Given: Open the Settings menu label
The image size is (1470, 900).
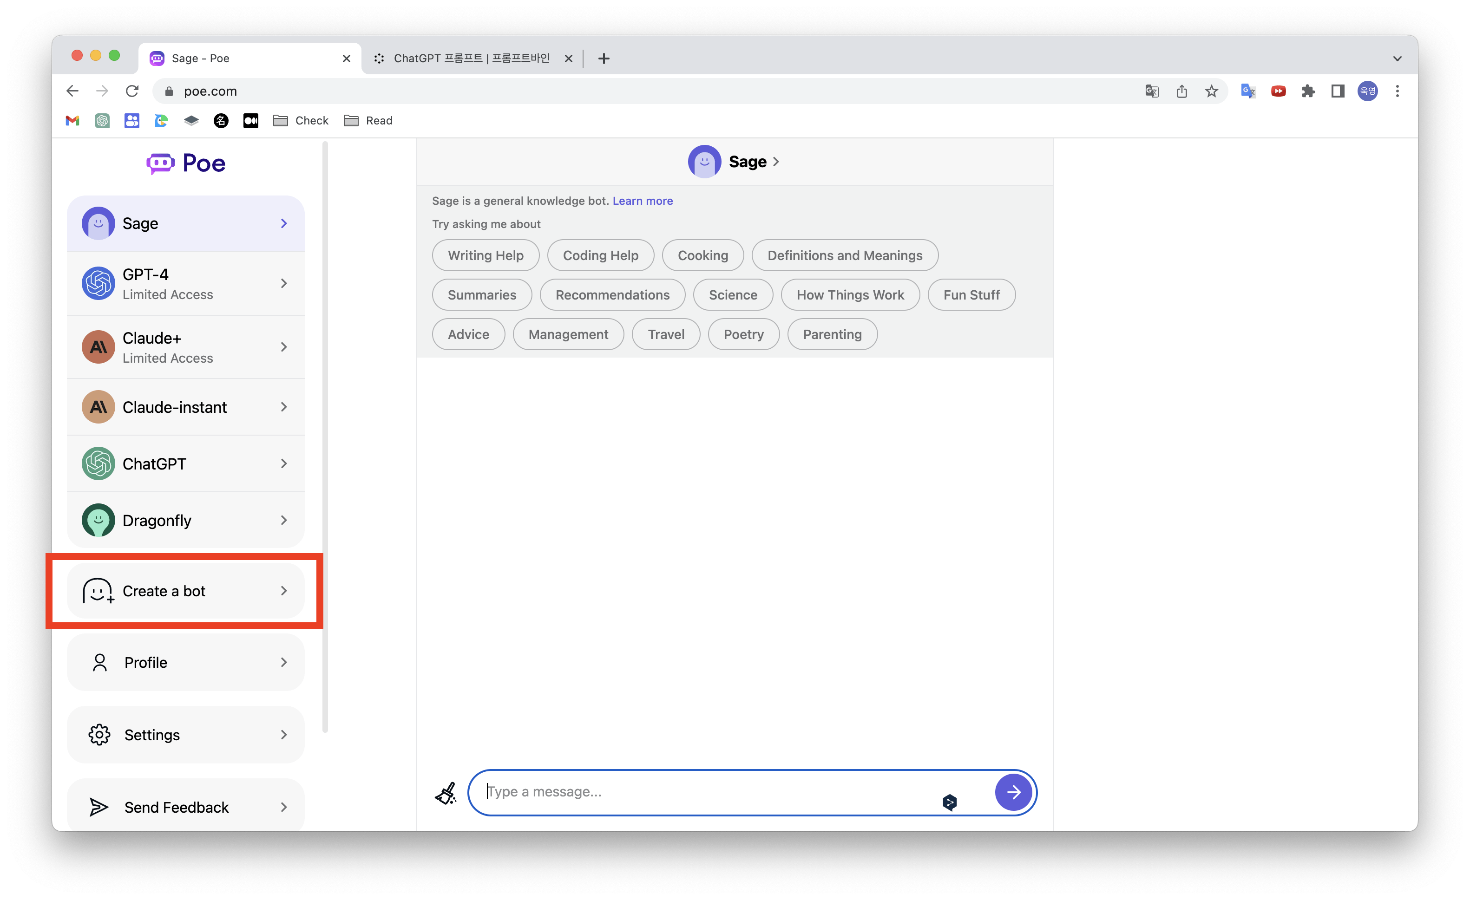Looking at the screenshot, I should tap(152, 735).
